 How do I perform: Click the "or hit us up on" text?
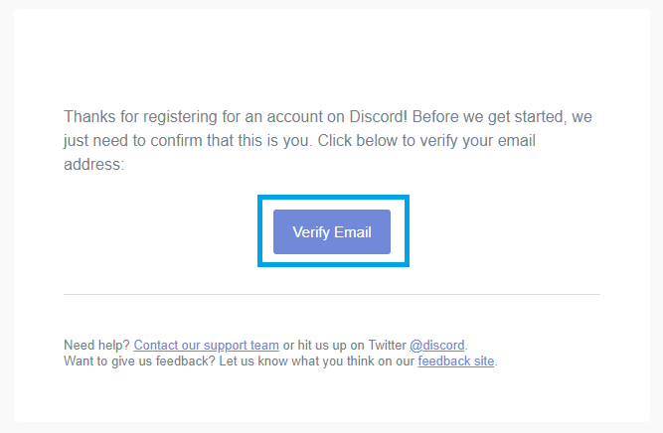[324, 346]
